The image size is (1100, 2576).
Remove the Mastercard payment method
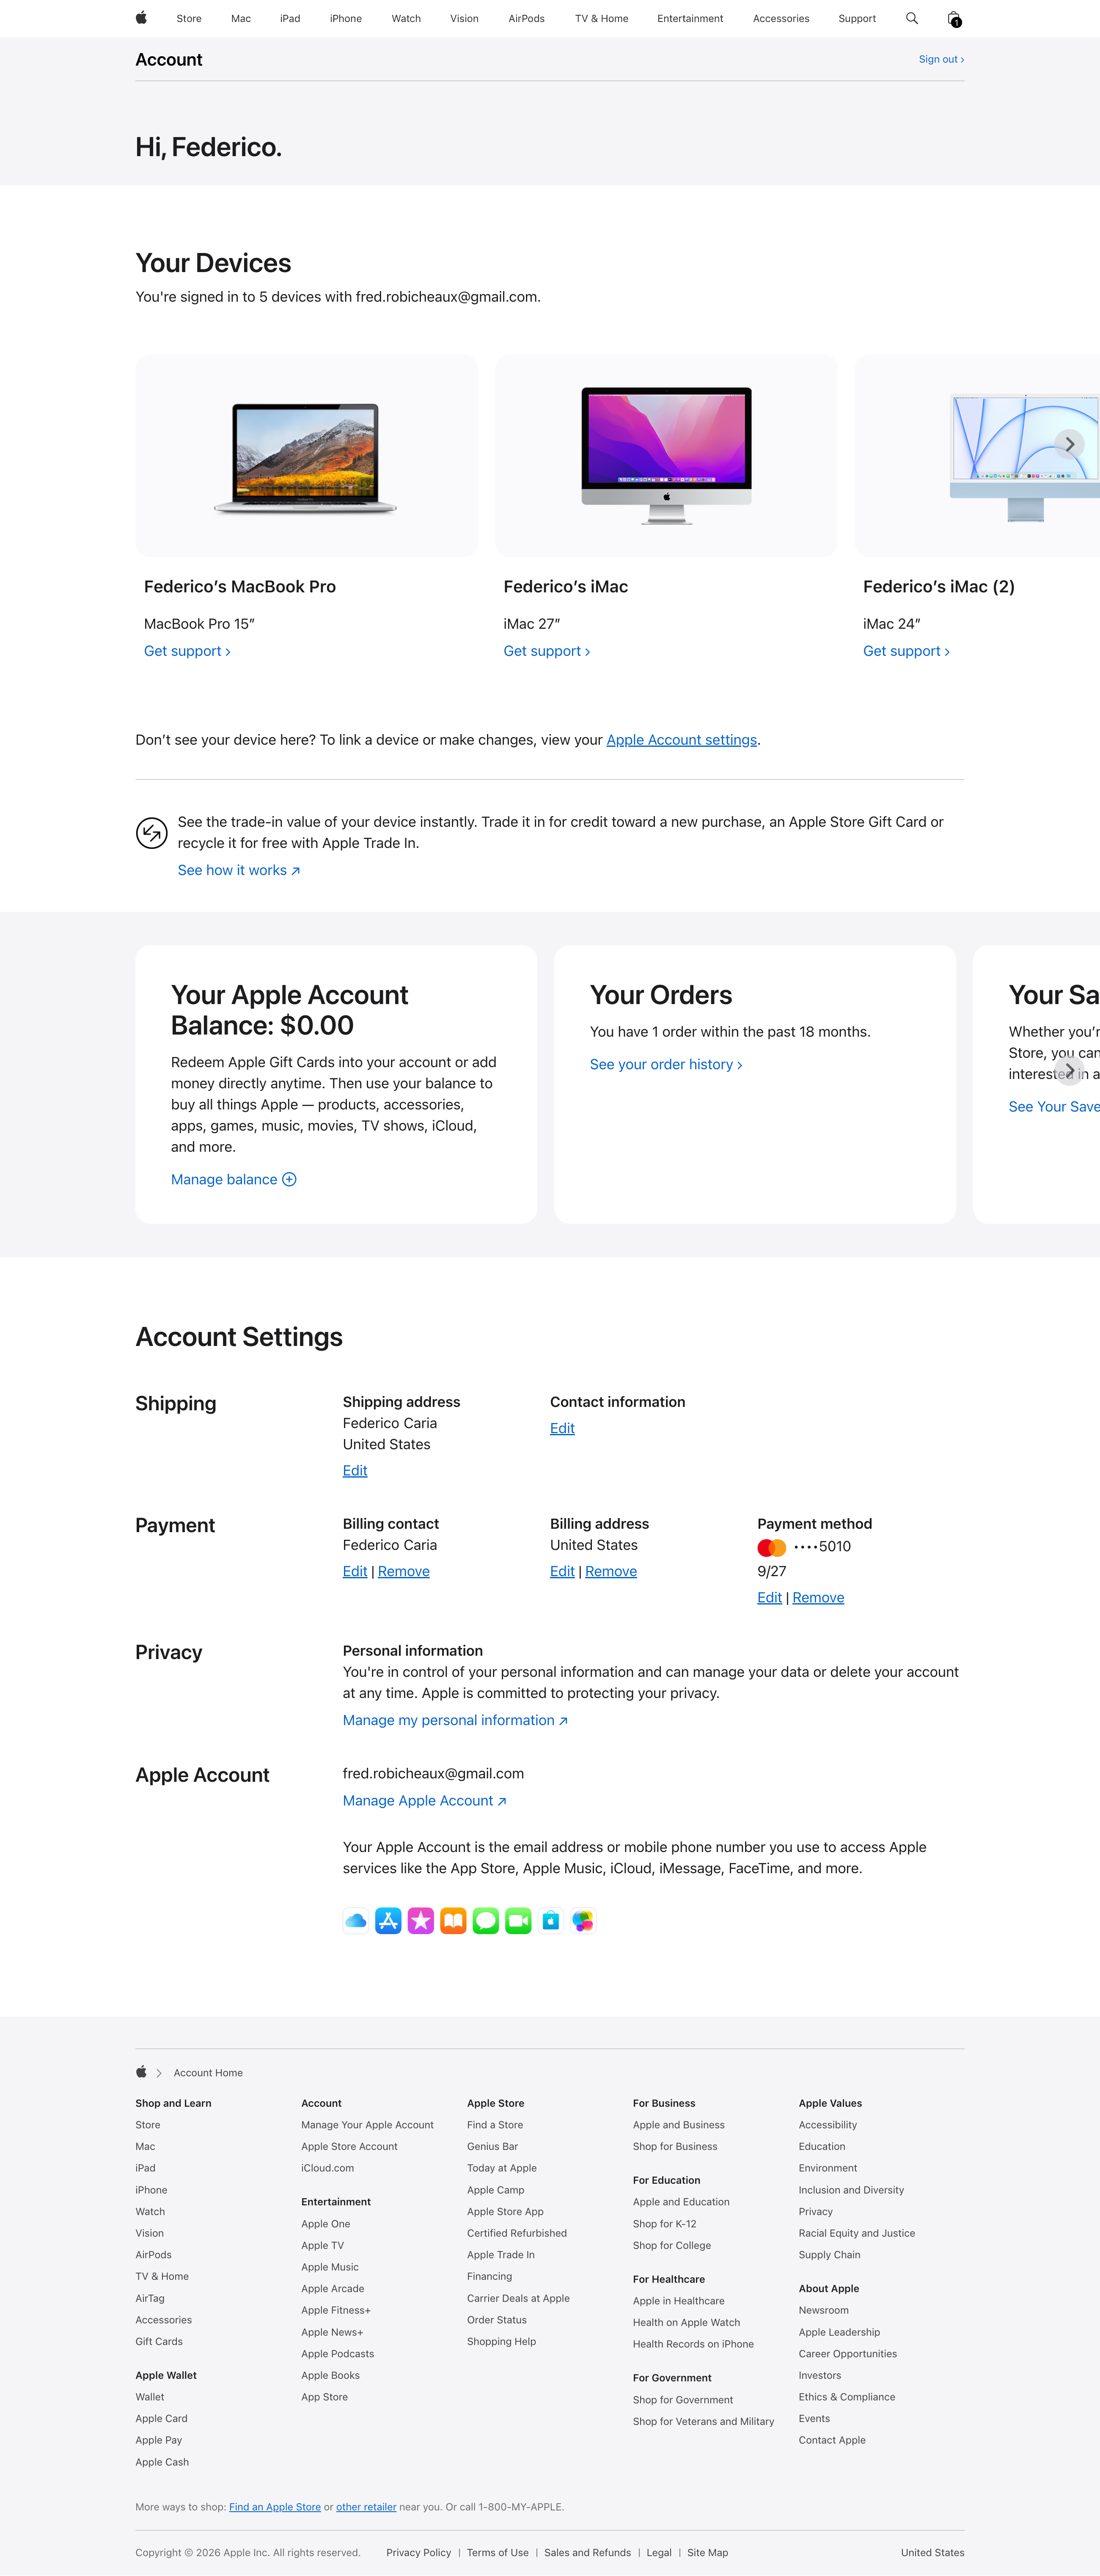tap(818, 1597)
